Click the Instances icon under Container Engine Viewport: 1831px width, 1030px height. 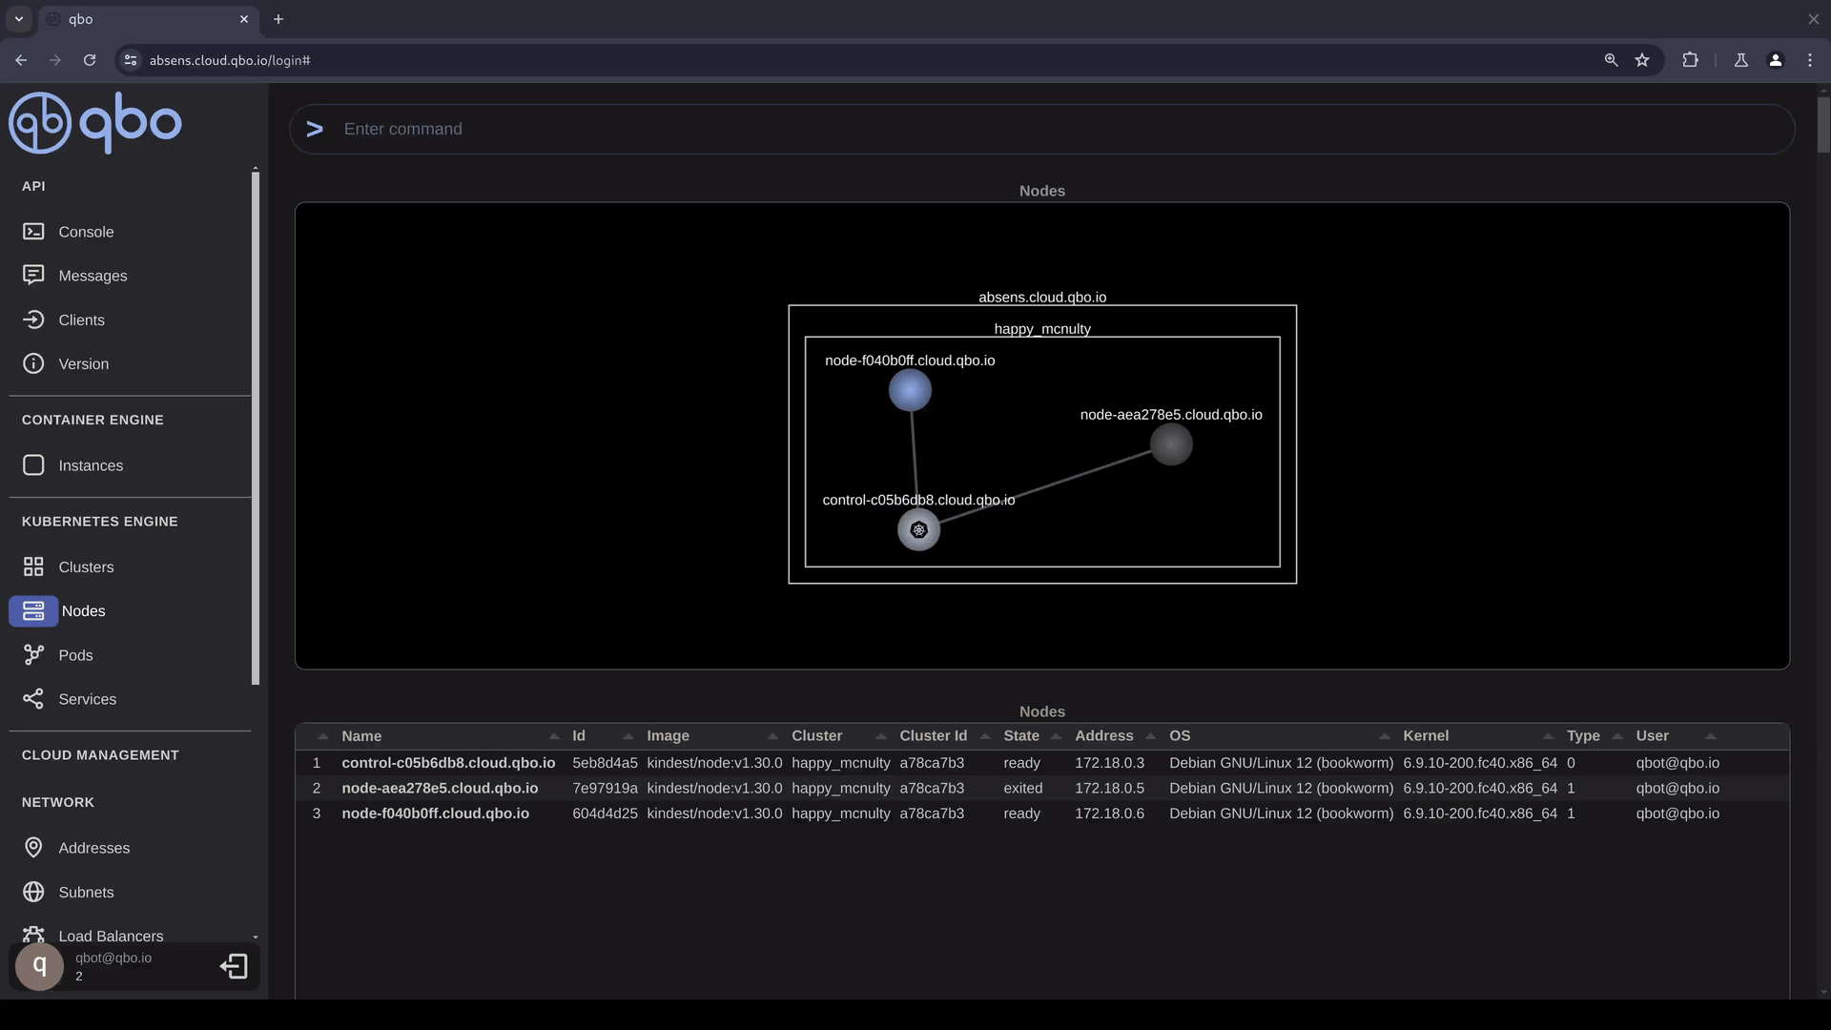point(32,465)
